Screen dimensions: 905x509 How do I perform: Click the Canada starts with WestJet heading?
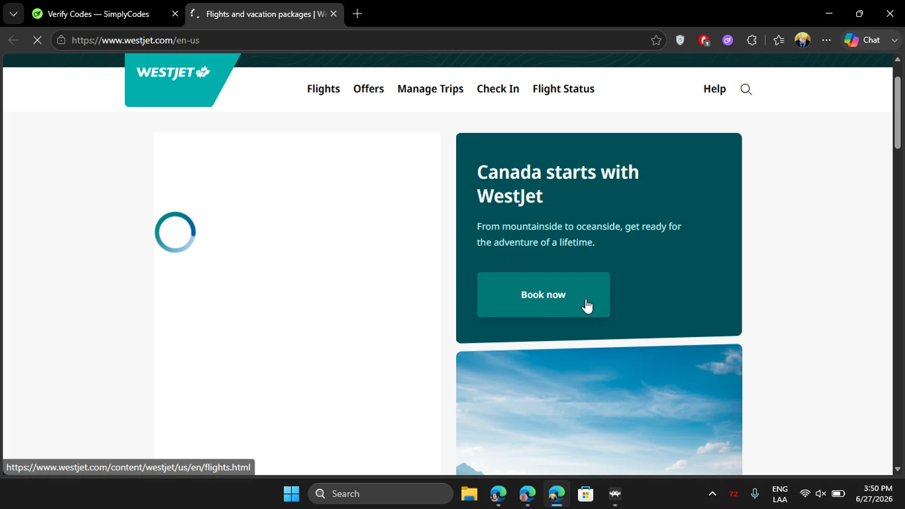tap(557, 184)
